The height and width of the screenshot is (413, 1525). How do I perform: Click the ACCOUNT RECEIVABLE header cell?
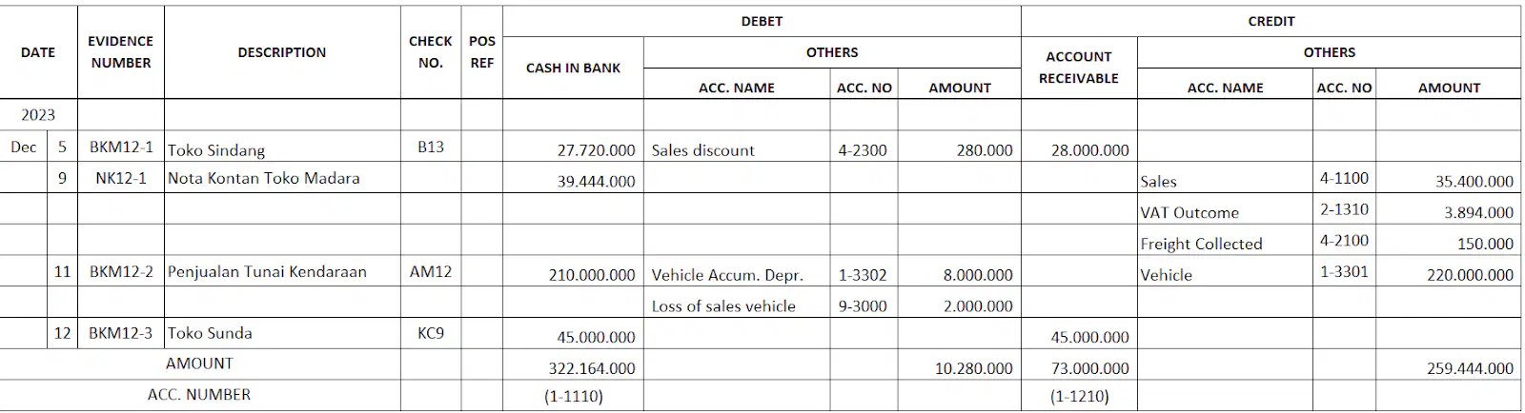(1079, 68)
